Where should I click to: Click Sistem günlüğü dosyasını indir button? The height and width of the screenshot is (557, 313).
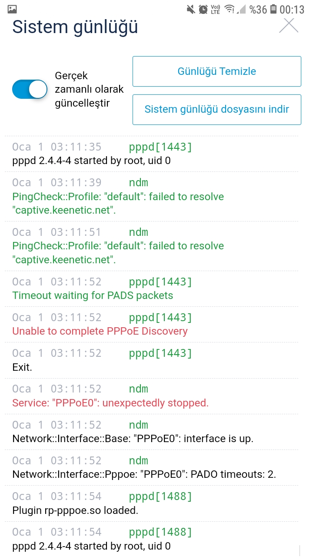(217, 109)
